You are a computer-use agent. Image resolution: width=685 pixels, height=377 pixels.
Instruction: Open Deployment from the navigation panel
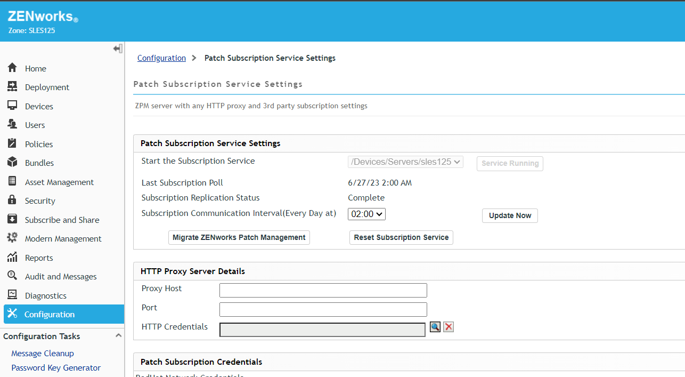[12, 86]
